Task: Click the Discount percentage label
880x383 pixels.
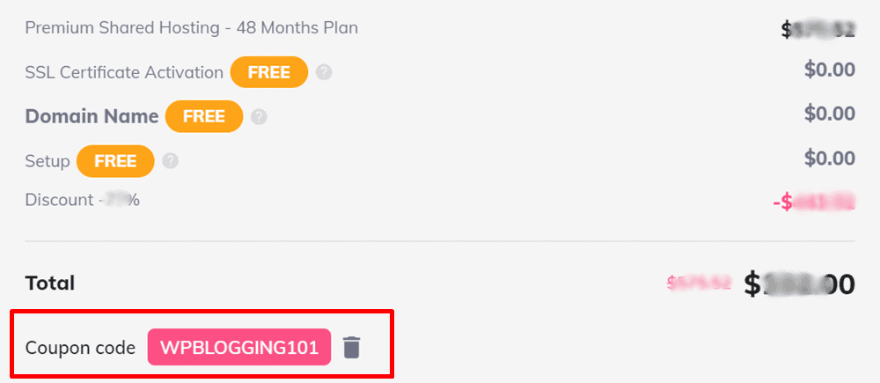Action: (x=83, y=200)
